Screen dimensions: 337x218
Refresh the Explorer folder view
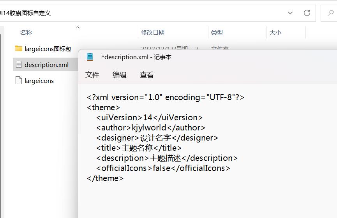(x=307, y=13)
